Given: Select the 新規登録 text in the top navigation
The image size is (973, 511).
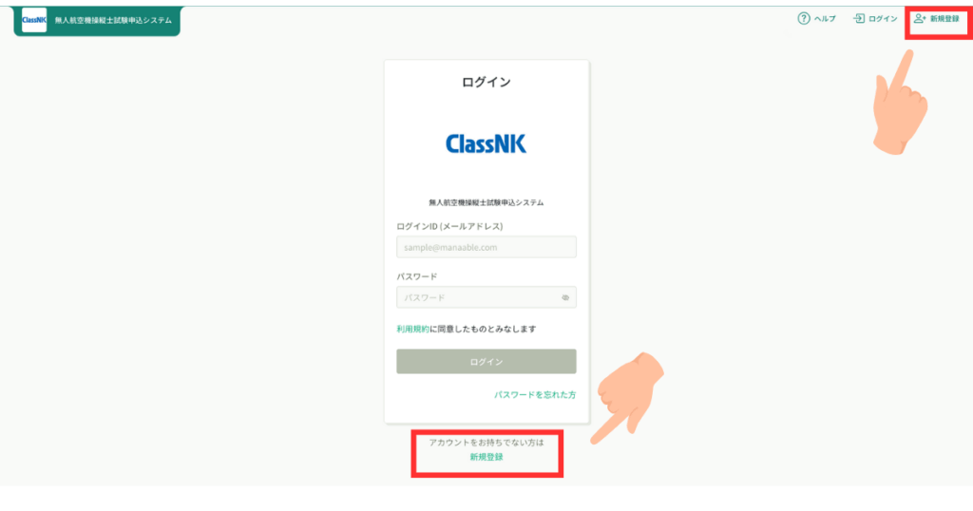Looking at the screenshot, I should click(x=944, y=19).
